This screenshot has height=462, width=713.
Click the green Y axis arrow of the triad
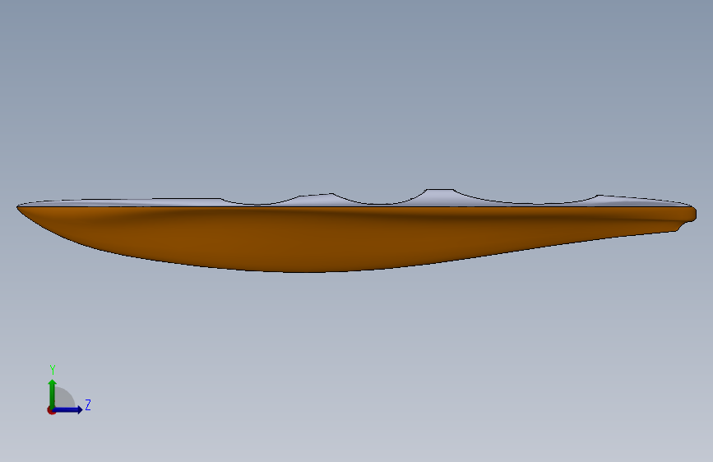point(53,394)
